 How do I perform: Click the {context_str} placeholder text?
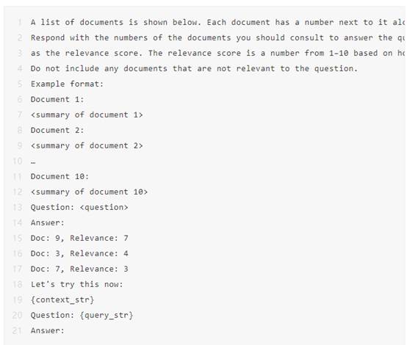coord(62,300)
